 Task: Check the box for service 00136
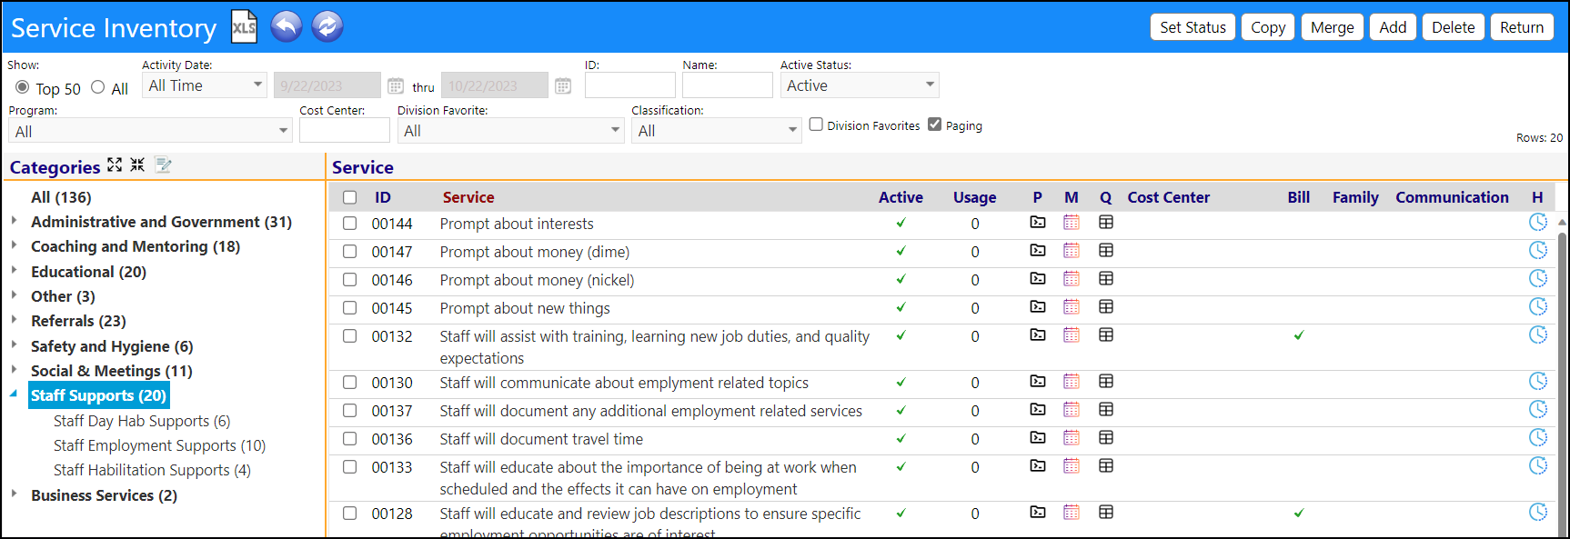(349, 439)
